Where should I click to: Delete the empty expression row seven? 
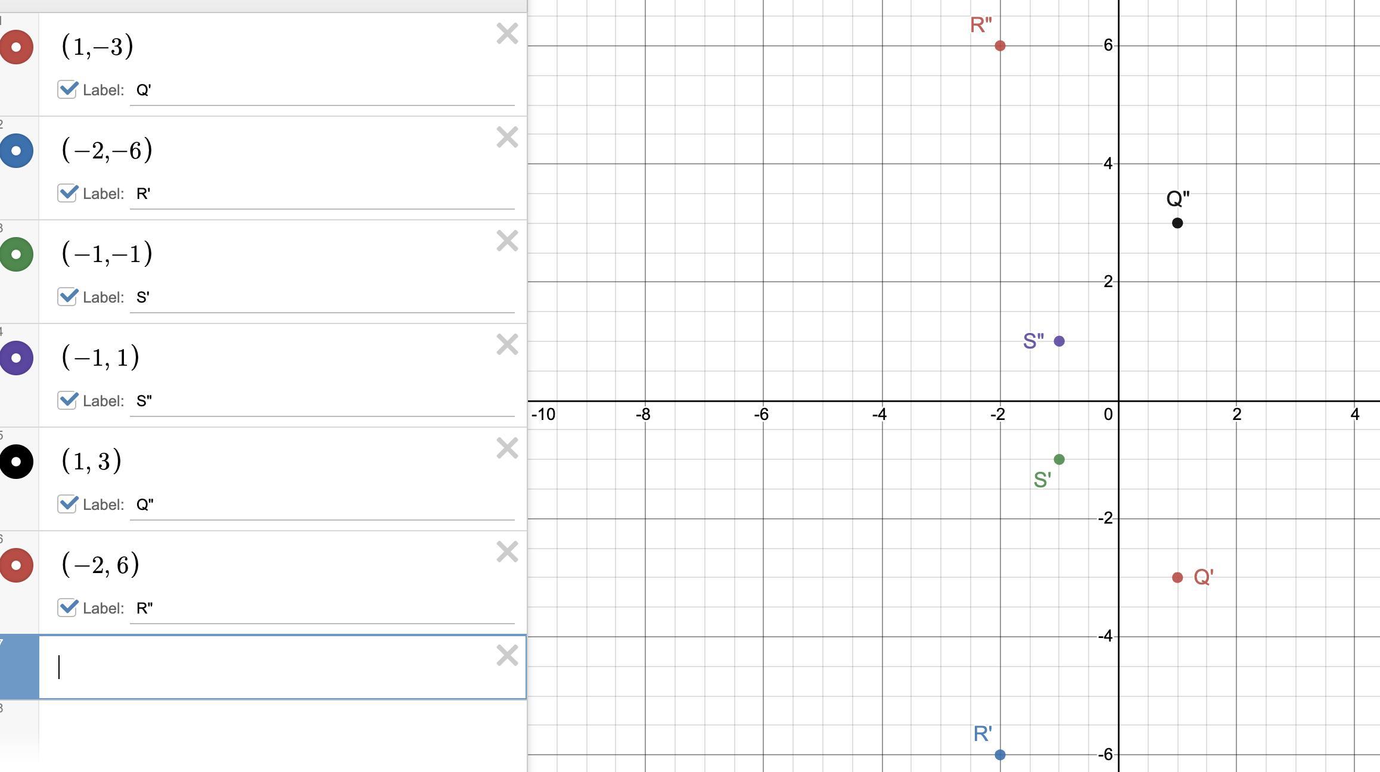click(x=507, y=656)
